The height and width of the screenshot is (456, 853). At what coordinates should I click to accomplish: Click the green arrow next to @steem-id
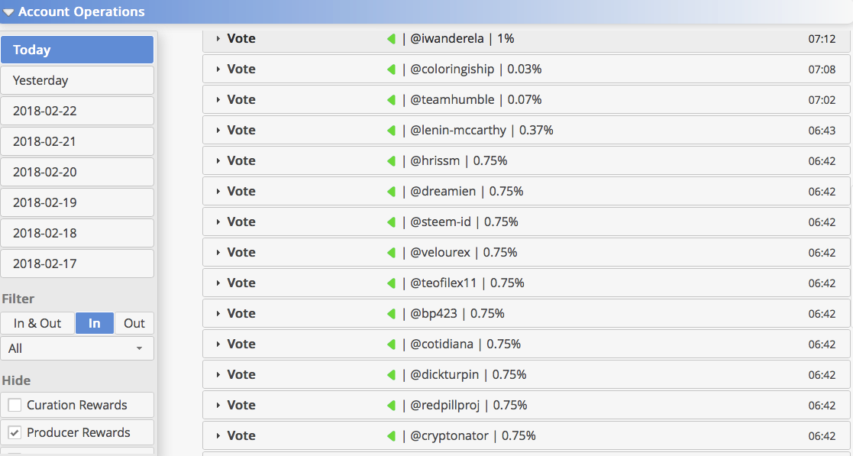click(390, 222)
